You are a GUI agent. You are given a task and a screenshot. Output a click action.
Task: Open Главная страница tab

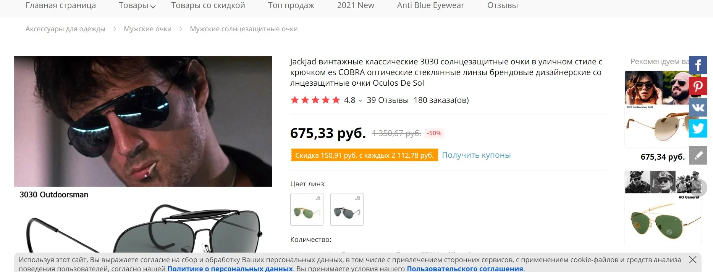pyautogui.click(x=61, y=5)
